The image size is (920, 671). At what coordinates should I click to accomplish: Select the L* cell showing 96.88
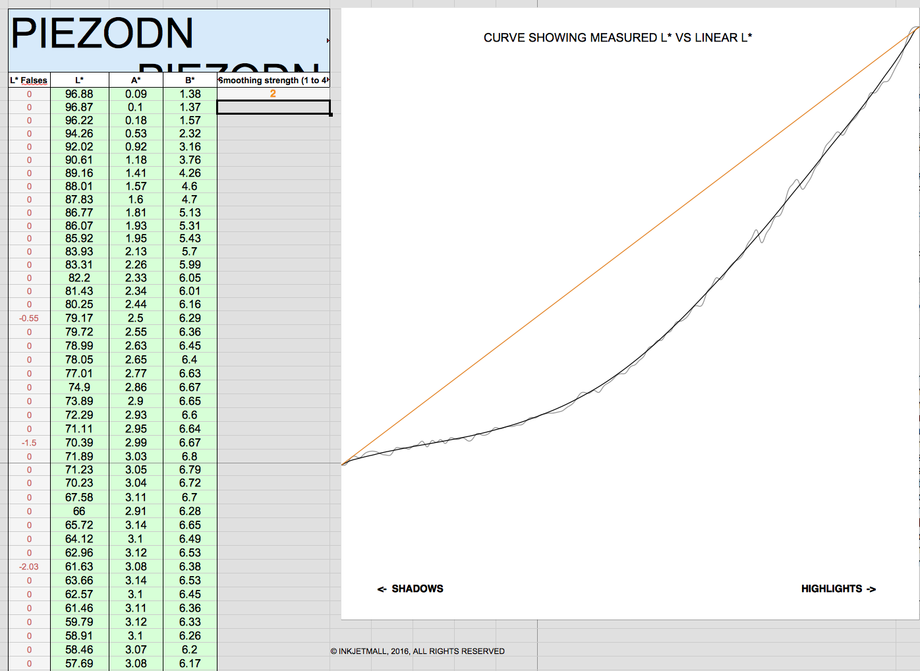tap(79, 94)
